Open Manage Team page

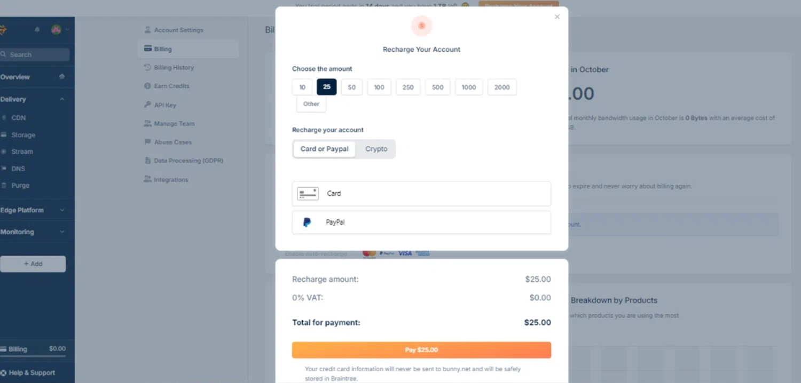pyautogui.click(x=174, y=124)
